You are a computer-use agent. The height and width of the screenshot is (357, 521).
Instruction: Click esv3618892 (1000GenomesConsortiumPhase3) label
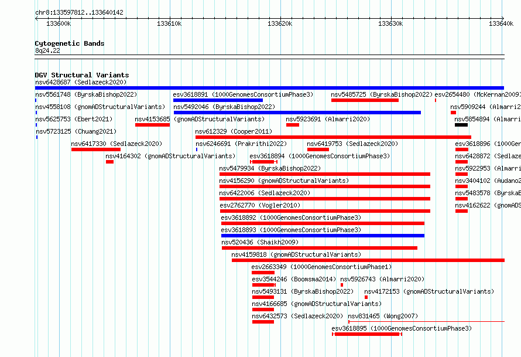tap(291, 217)
